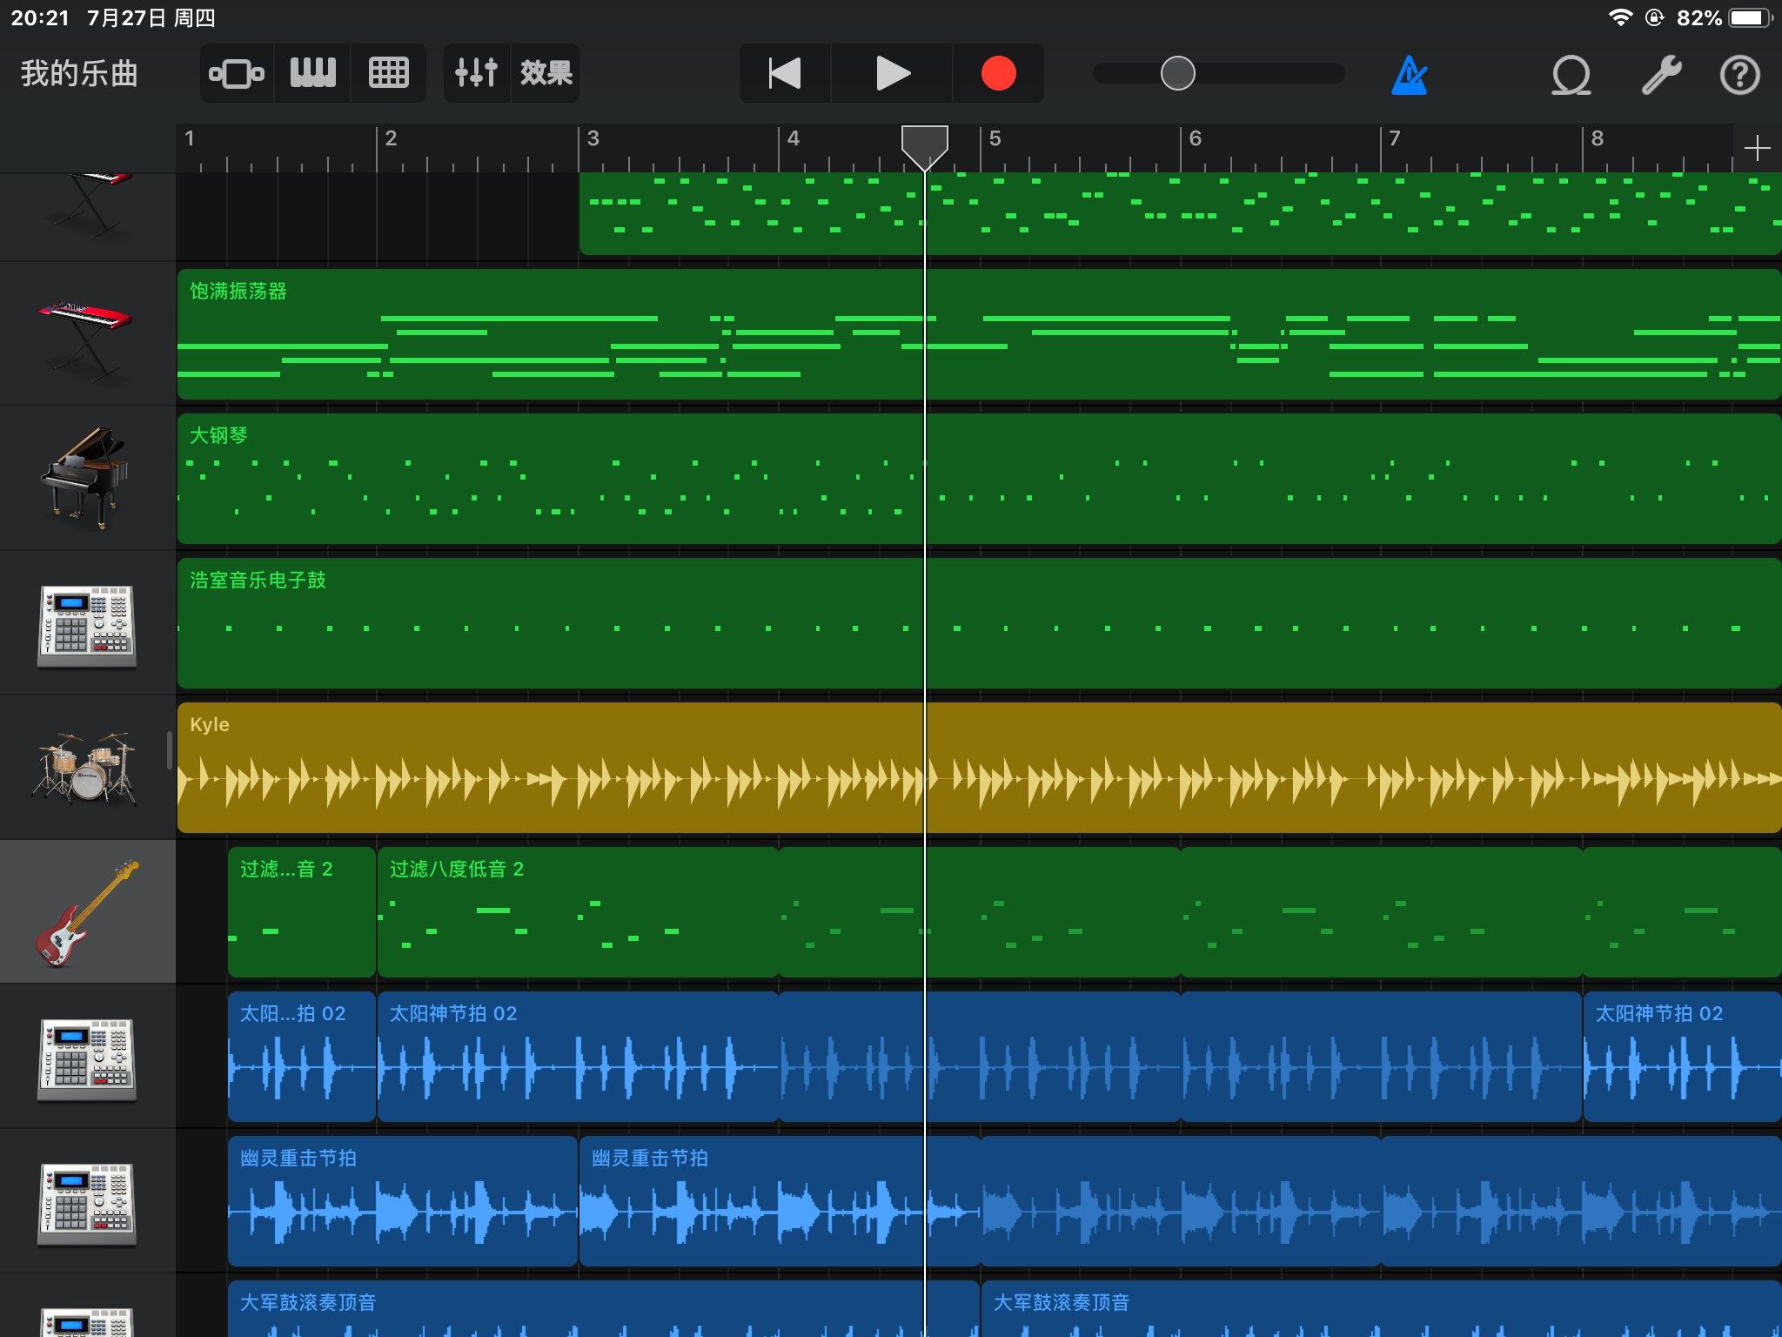Select the first 幽灵重击节拍 audio region
Screen dimensions: 1782x1337
point(403,1201)
